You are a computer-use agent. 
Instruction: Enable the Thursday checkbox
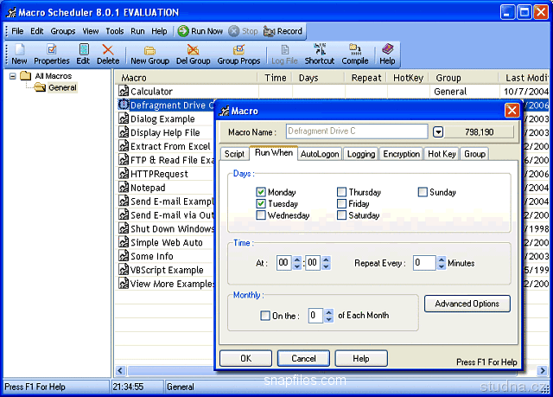[342, 192]
